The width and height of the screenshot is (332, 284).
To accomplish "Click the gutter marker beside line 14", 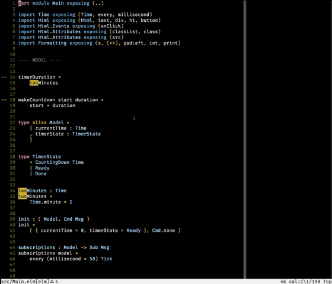I will (x=4, y=77).
